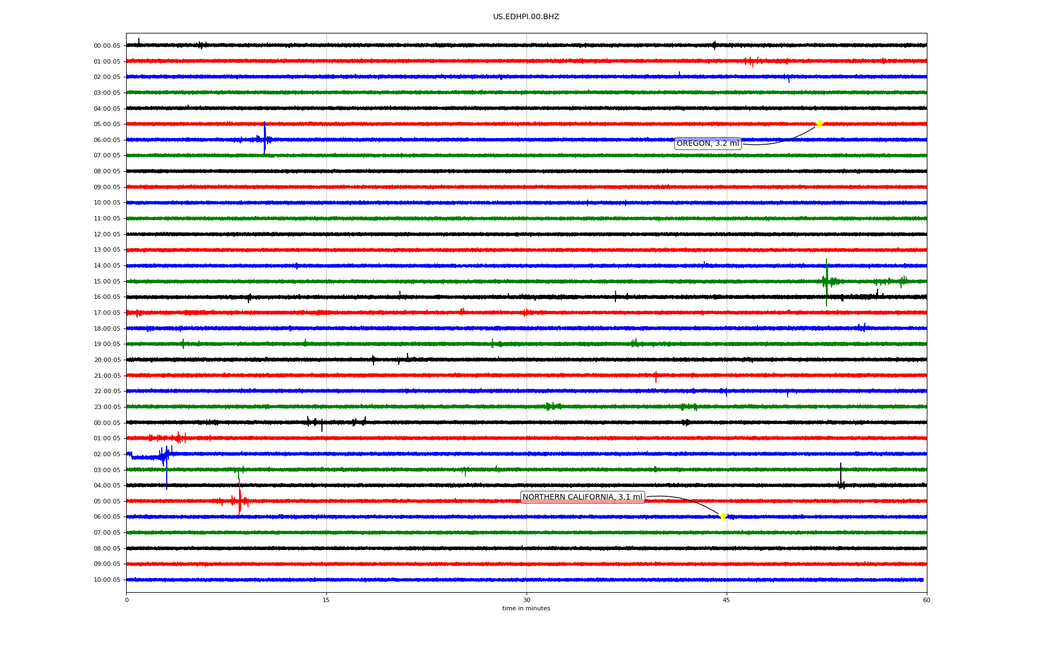Viewport: 1053px width, 658px height.
Task: Click the first 00:00:05 row label at top
Action: 107,46
